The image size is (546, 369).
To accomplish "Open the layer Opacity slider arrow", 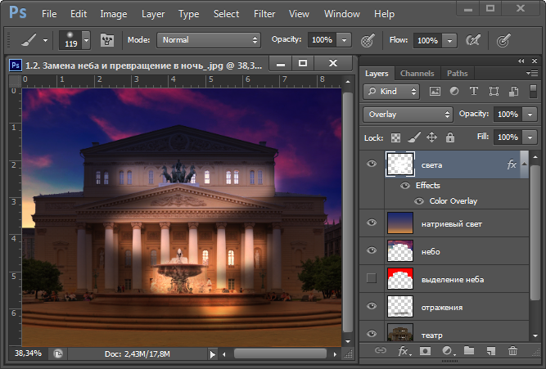I will 530,115.
